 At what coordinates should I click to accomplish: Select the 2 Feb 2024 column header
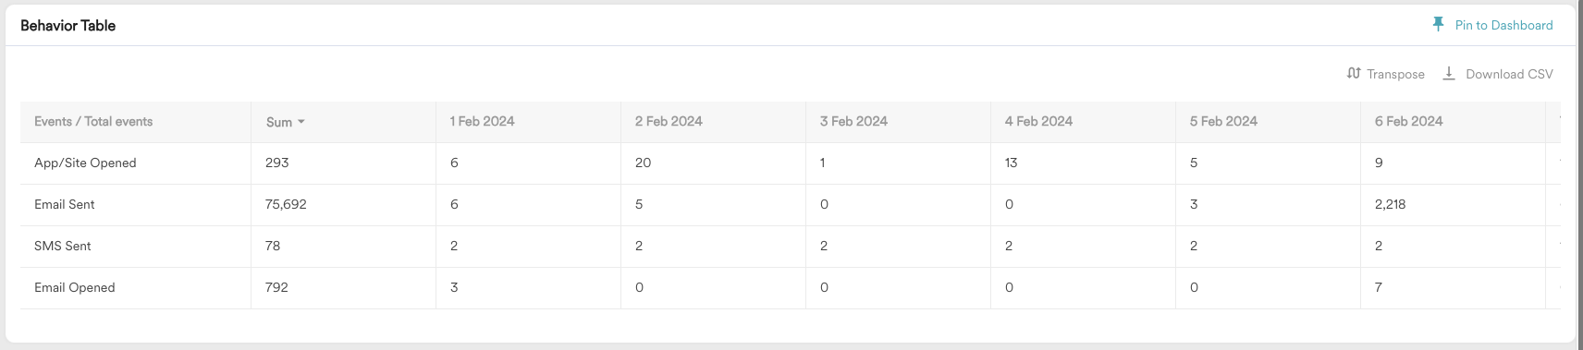pyautogui.click(x=669, y=121)
